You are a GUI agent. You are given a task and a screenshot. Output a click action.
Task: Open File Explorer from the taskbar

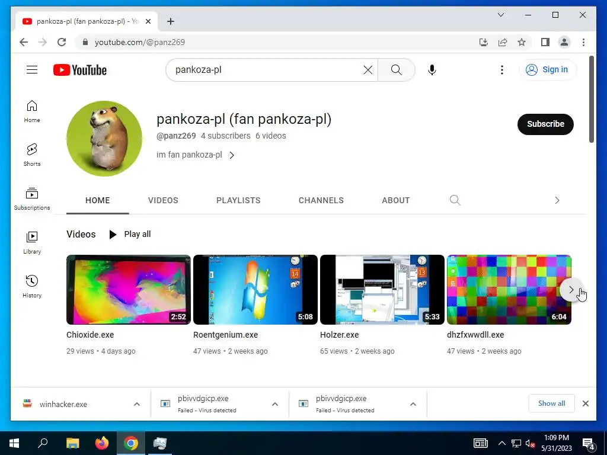(72, 443)
